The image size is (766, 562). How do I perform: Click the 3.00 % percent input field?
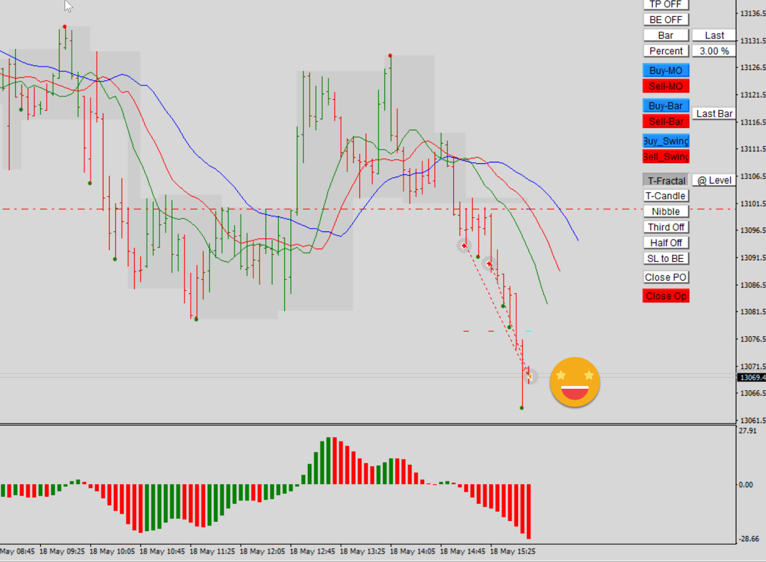click(714, 51)
